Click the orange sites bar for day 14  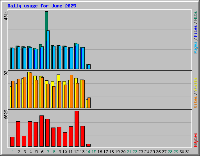pyautogui.click(x=89, y=103)
